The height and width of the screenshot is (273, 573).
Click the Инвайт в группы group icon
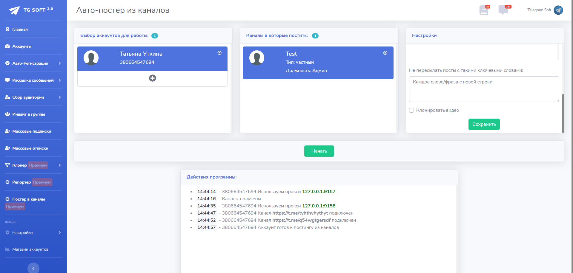7,114
